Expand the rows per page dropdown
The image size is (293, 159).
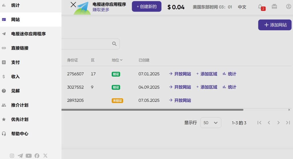pyautogui.click(x=211, y=123)
